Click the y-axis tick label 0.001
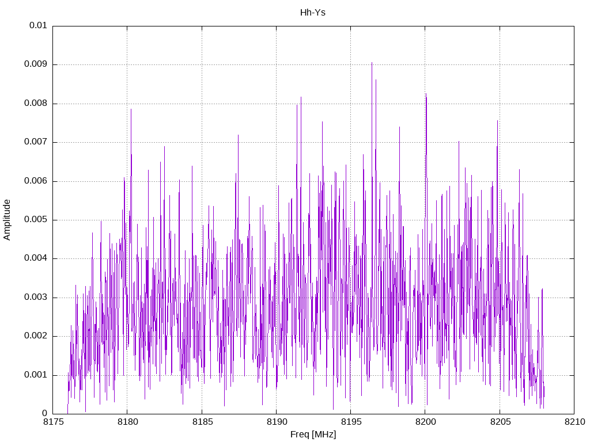590x442 pixels. click(x=36, y=375)
